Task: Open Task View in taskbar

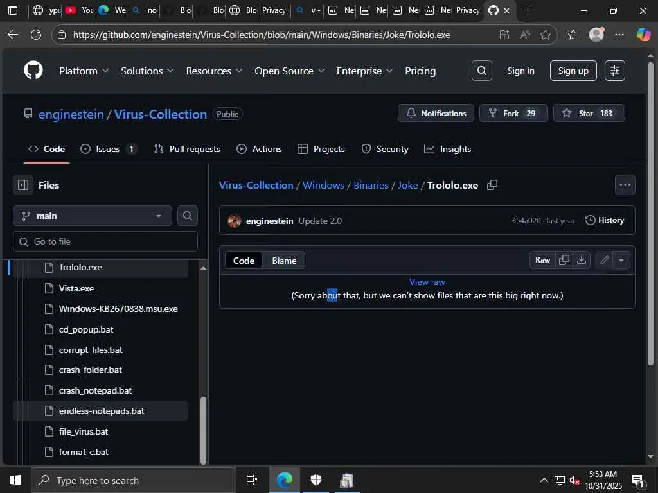Action: (x=252, y=480)
